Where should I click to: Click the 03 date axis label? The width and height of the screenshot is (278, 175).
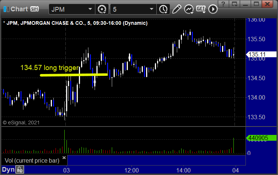(66, 170)
